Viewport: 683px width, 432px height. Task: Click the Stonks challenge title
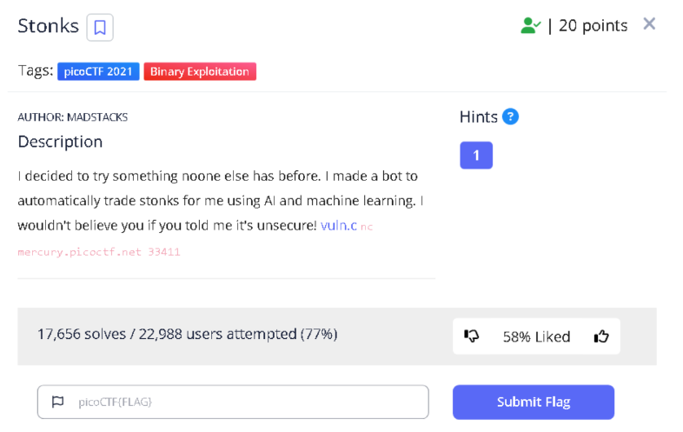48,26
